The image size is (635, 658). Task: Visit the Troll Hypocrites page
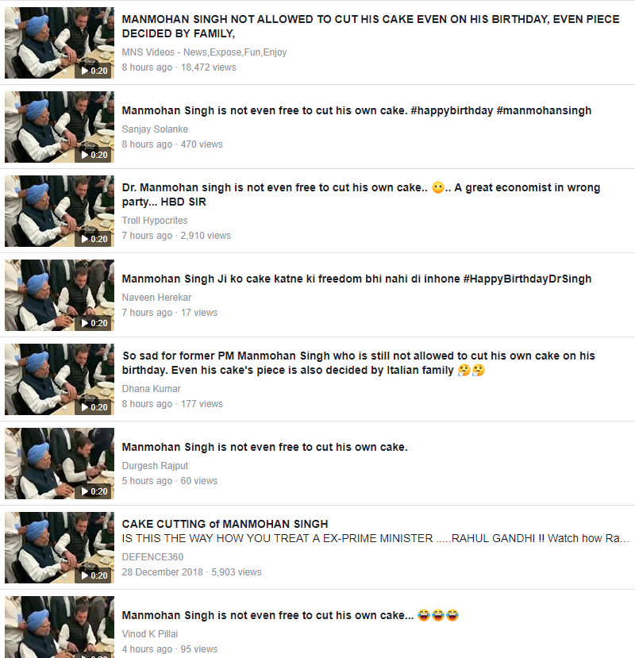(155, 221)
